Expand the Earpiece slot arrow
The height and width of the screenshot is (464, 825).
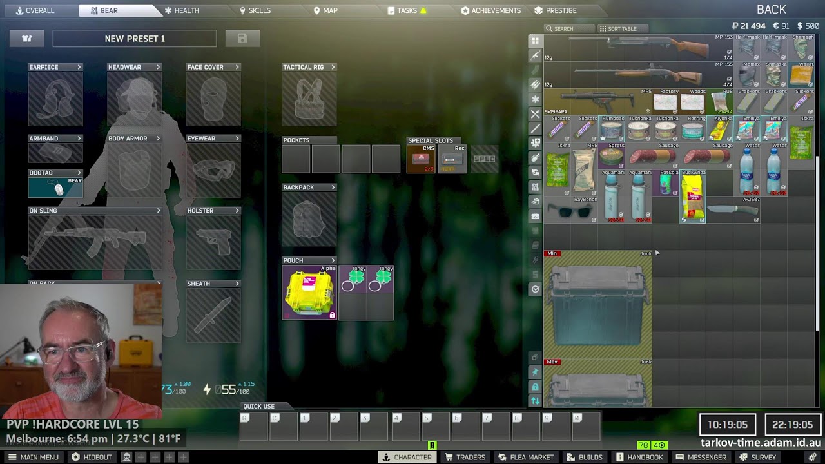pyautogui.click(x=79, y=67)
